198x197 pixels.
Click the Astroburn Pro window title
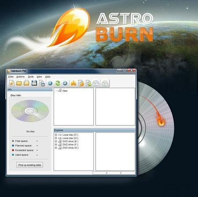[x=18, y=71]
